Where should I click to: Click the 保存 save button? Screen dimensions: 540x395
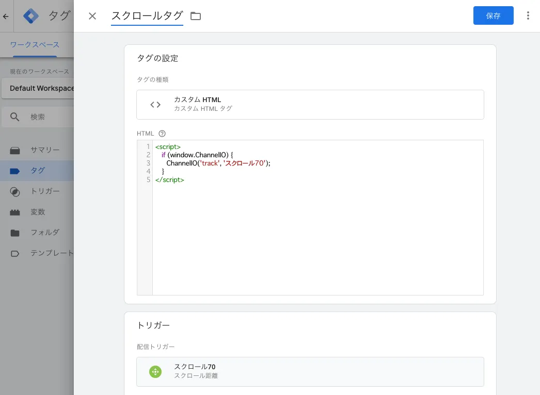[x=493, y=16]
